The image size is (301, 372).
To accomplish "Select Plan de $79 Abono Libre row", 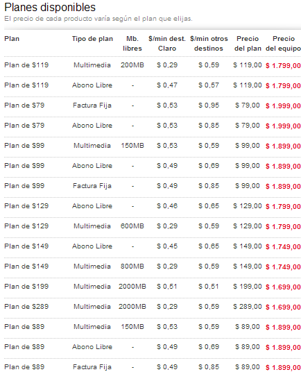I will [153, 126].
